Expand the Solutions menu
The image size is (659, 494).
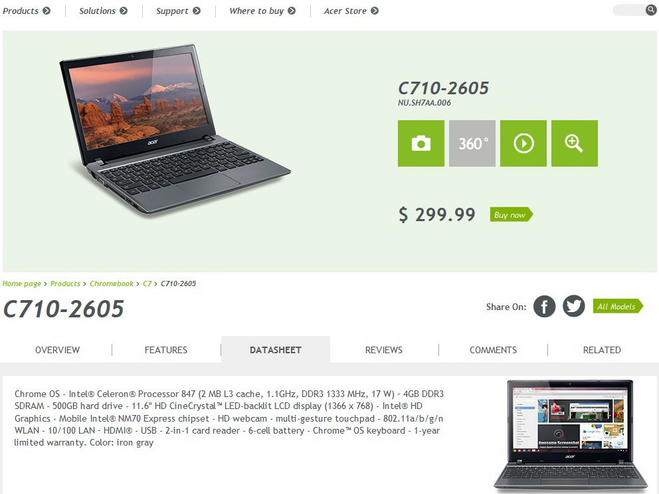click(x=104, y=11)
